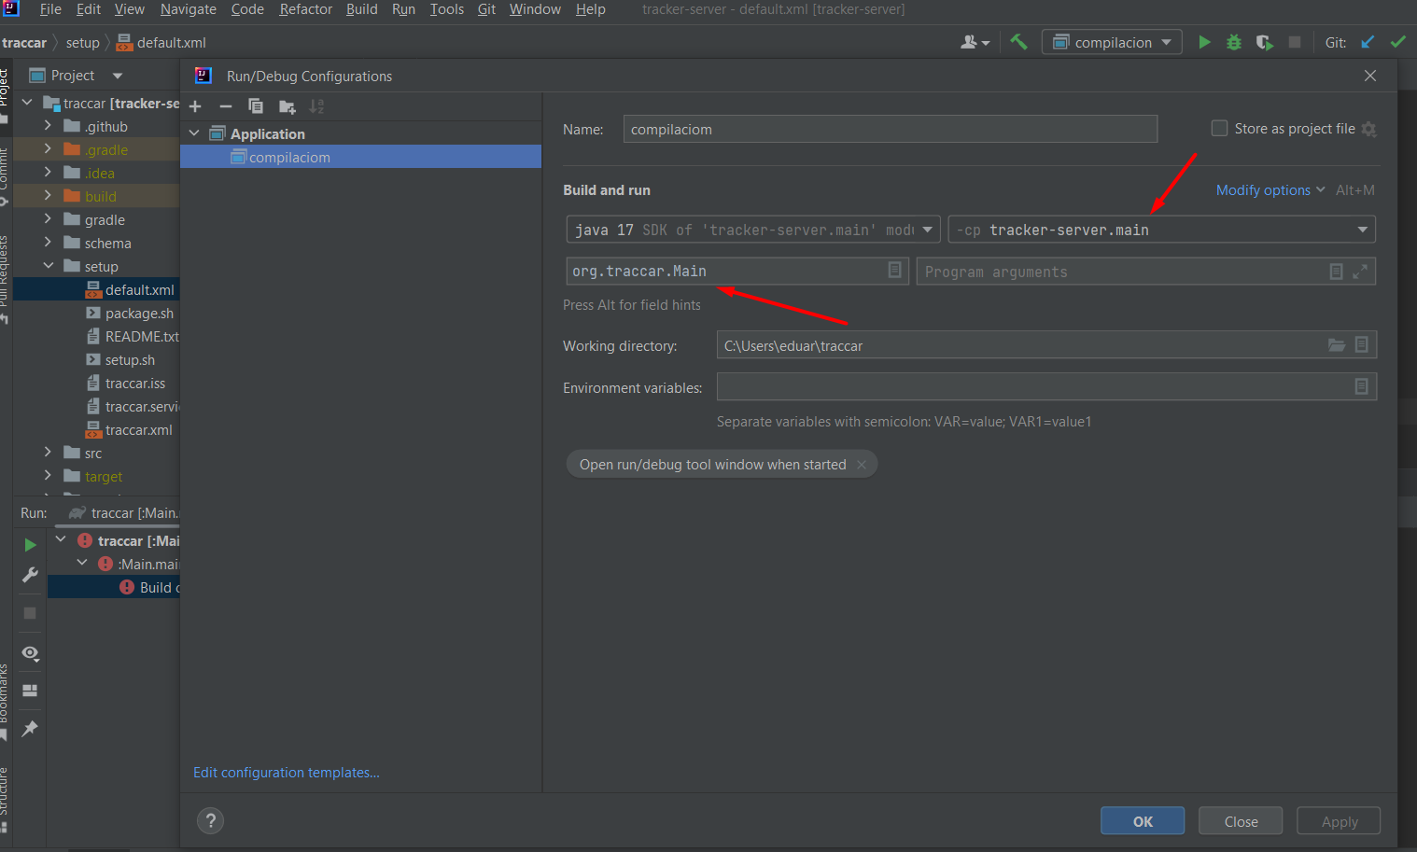
Task: Open project file settings gear icon
Action: pos(1368,129)
